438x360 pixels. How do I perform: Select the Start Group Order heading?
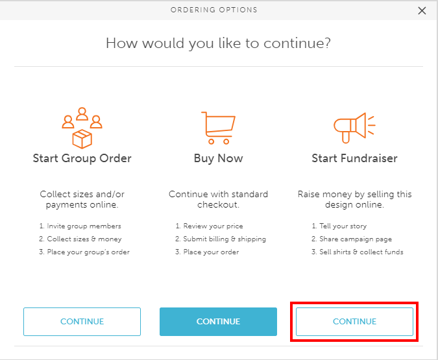coord(82,158)
